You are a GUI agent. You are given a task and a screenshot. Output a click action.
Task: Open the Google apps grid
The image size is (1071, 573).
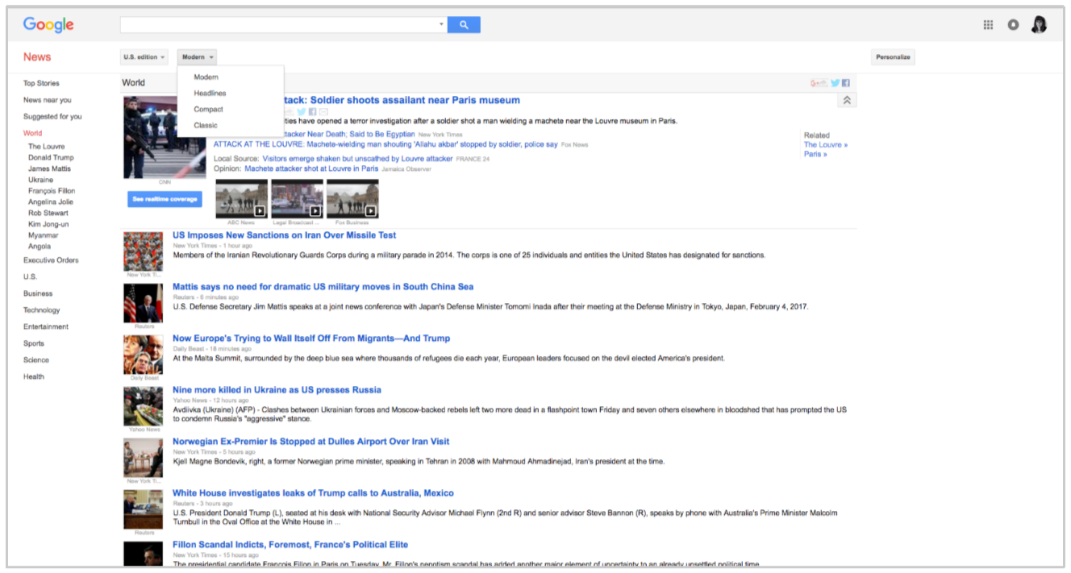(988, 25)
